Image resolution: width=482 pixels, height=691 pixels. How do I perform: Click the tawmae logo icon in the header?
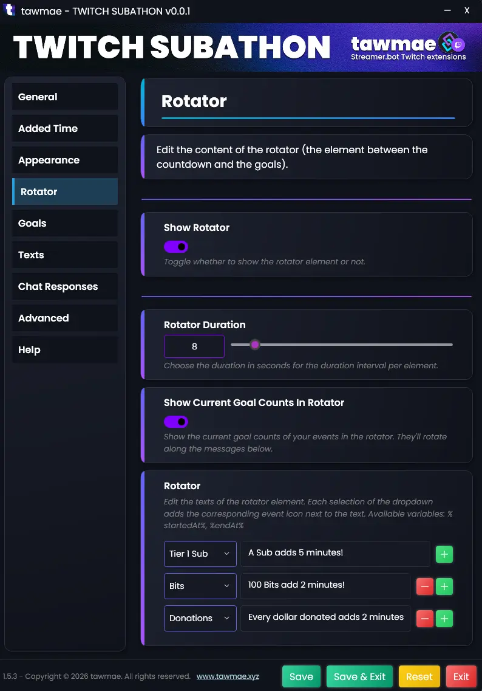452,43
